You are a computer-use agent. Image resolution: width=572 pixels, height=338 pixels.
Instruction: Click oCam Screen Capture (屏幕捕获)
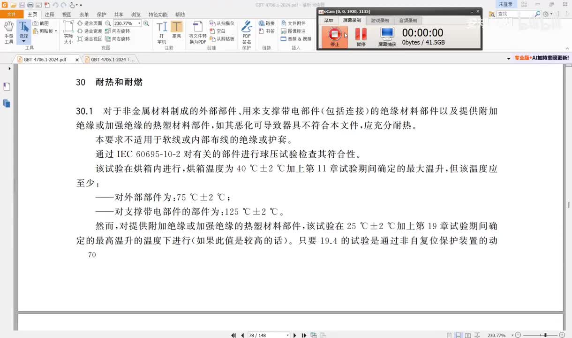(387, 36)
